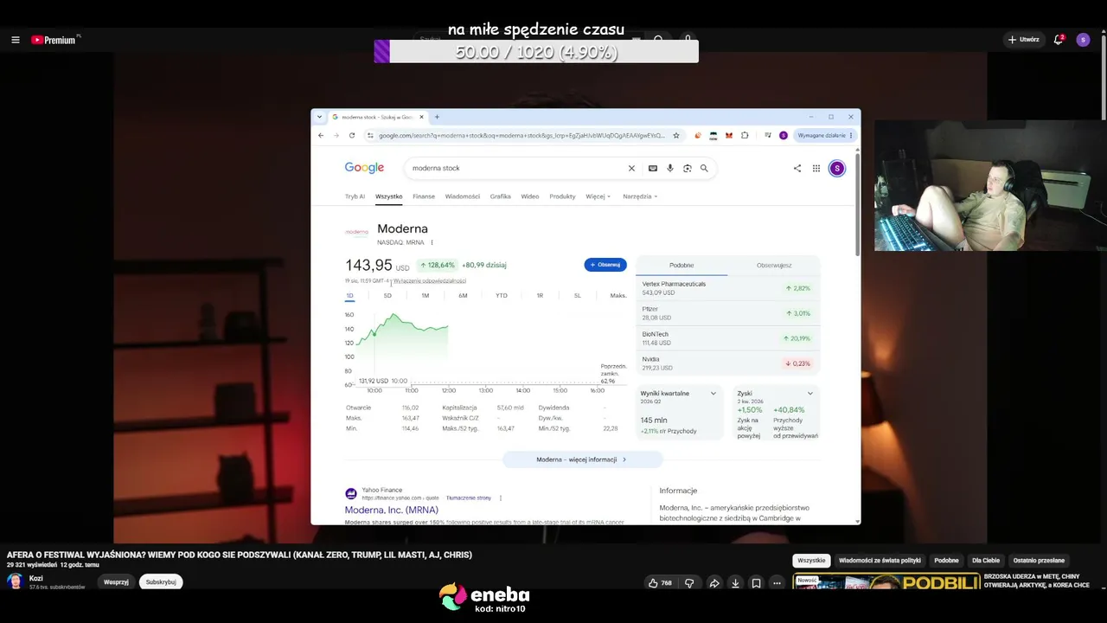This screenshot has width=1107, height=623.
Task: Open a new Chrome tab
Action: tap(437, 117)
